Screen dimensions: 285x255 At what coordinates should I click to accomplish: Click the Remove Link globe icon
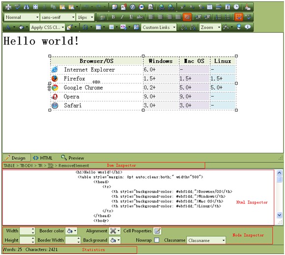coord(171,7)
